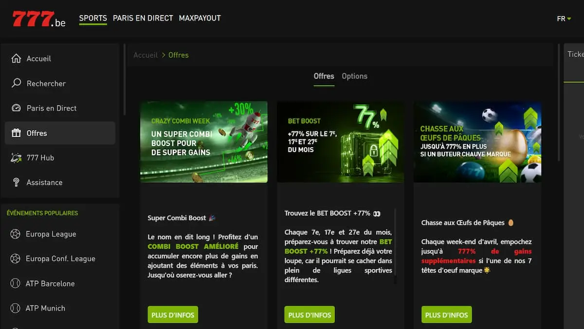Select ATP Barcelone popular event
Image resolution: width=584 pixels, height=329 pixels.
point(60,284)
